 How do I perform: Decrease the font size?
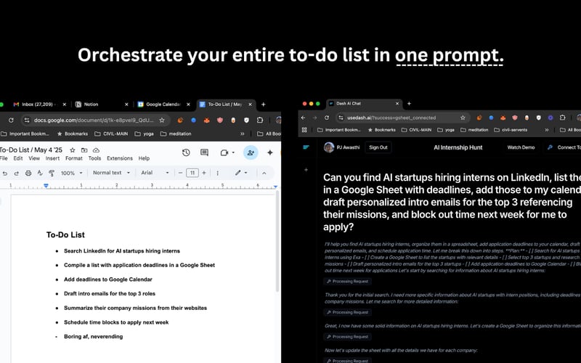[x=180, y=173]
